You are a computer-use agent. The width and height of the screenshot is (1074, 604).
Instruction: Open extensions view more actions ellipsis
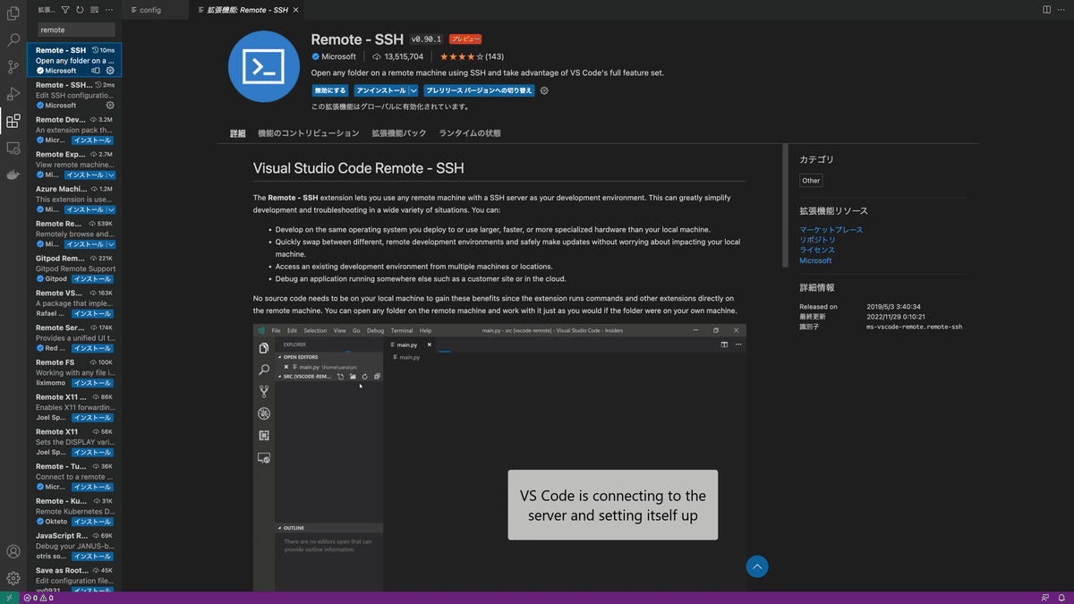pyautogui.click(x=109, y=10)
